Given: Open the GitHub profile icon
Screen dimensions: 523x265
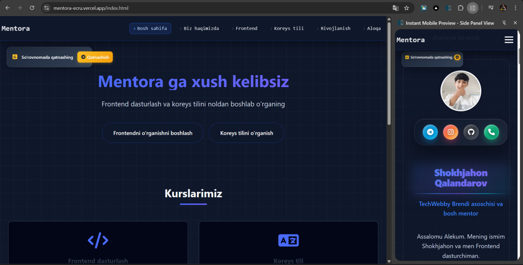Looking at the screenshot, I should (x=471, y=132).
